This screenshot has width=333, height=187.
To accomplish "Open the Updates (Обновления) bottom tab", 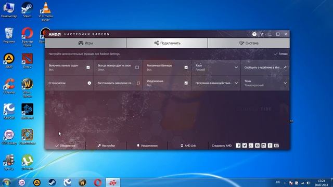I will (65, 145).
